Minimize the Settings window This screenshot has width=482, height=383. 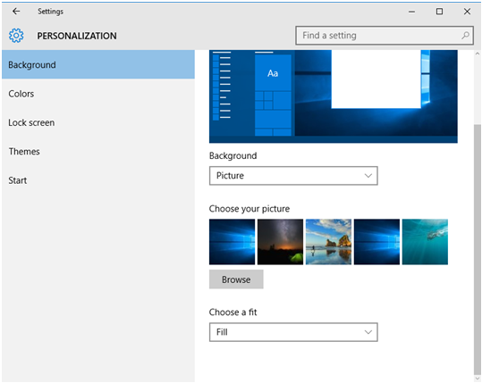click(x=411, y=12)
